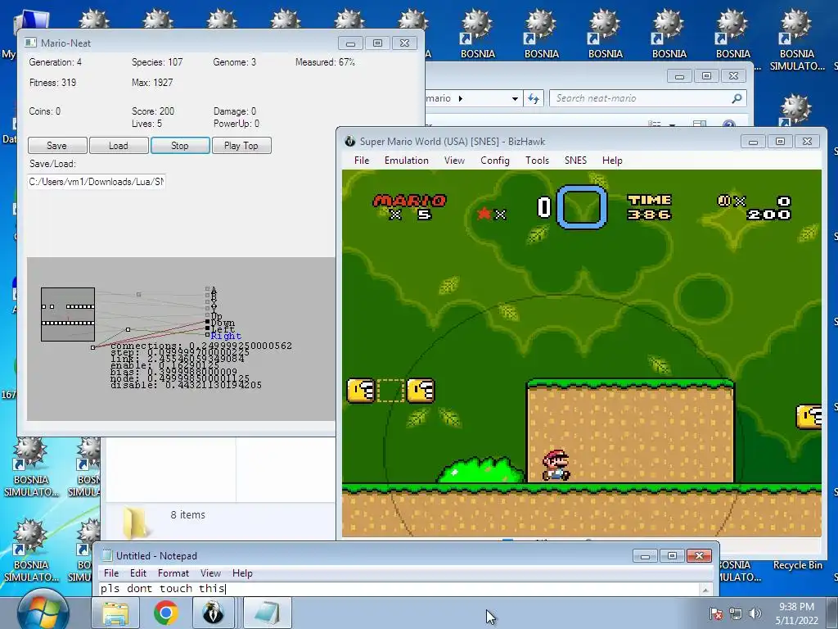Open BizHawk Config menu
838x629 pixels.
pyautogui.click(x=495, y=161)
